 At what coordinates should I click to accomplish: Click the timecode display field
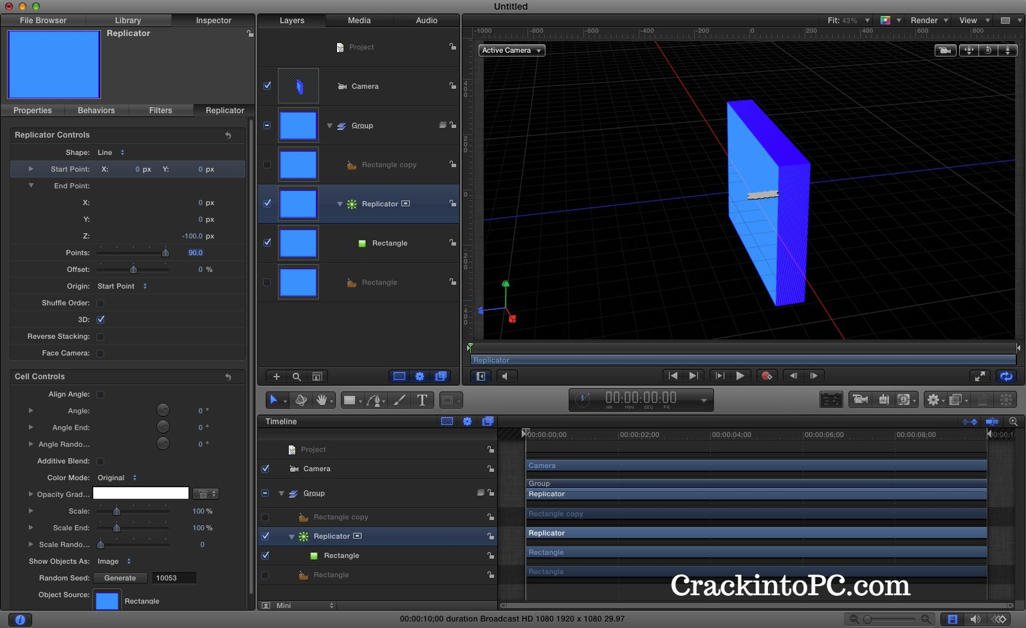(641, 399)
